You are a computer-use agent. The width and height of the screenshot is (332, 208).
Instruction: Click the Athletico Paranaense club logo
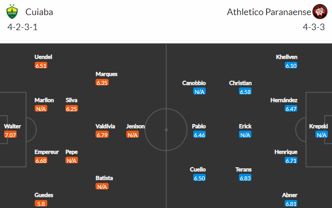point(320,12)
